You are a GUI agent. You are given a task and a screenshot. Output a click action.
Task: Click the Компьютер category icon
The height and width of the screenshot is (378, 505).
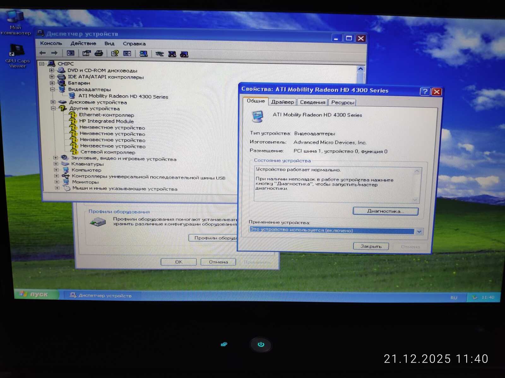pyautogui.click(x=66, y=170)
